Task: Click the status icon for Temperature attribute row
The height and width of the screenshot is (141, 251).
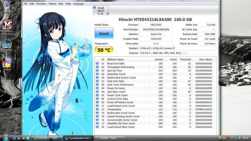Action: [97, 109]
